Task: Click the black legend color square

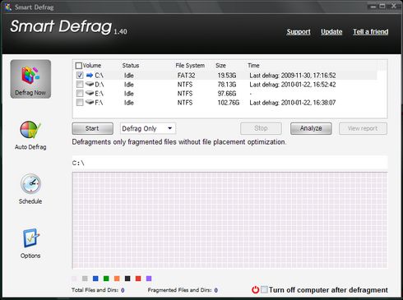Action: click(x=127, y=279)
